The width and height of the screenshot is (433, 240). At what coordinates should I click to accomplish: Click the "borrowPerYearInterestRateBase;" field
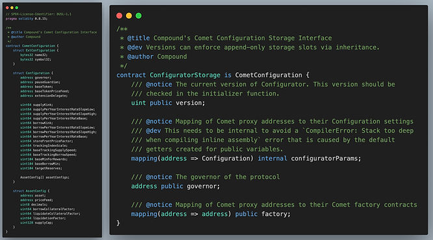(x=54, y=137)
